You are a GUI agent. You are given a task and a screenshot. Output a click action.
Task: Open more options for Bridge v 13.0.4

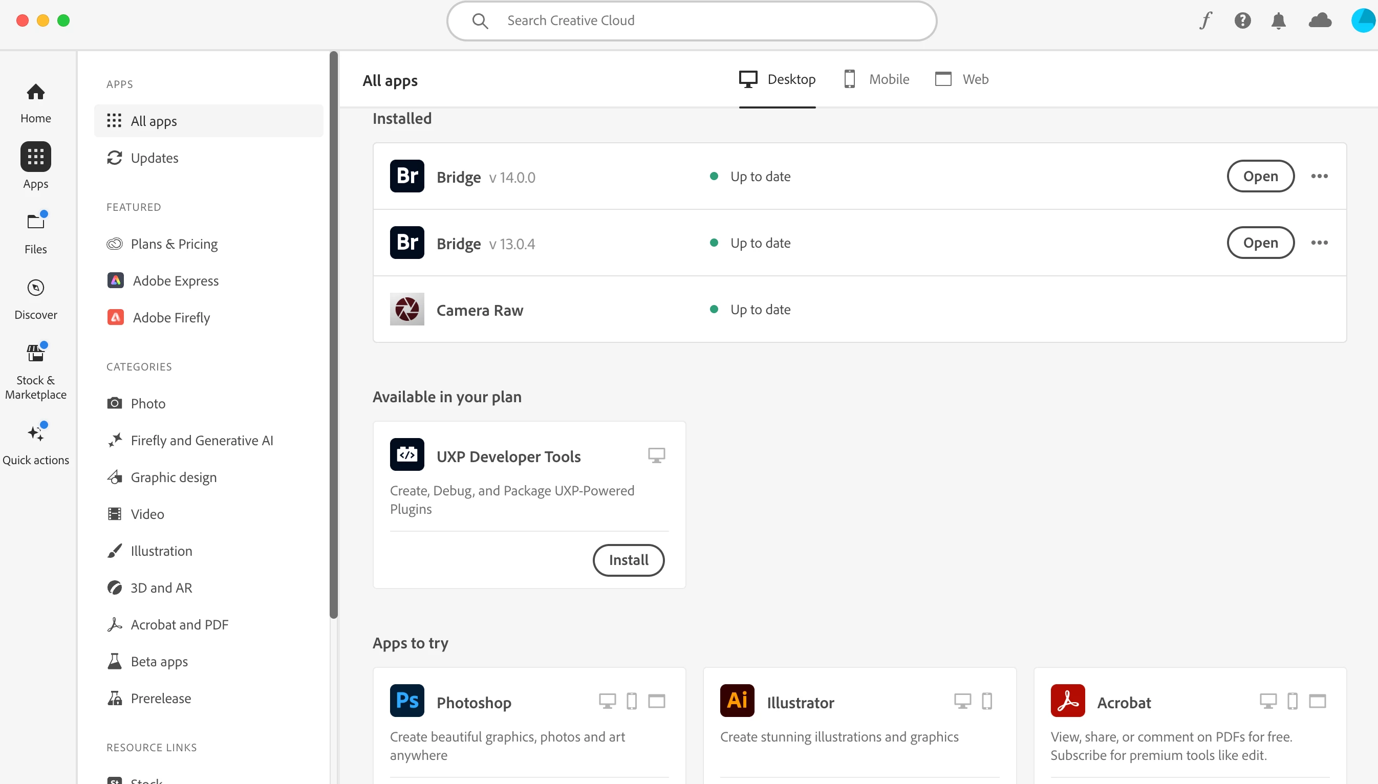click(1319, 243)
